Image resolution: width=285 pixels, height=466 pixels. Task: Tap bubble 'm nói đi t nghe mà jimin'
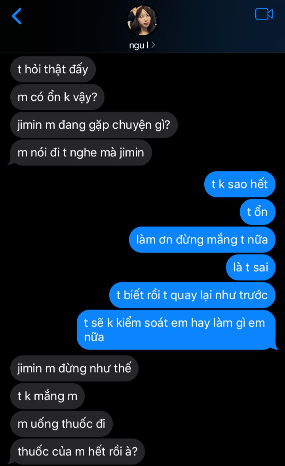tap(81, 152)
